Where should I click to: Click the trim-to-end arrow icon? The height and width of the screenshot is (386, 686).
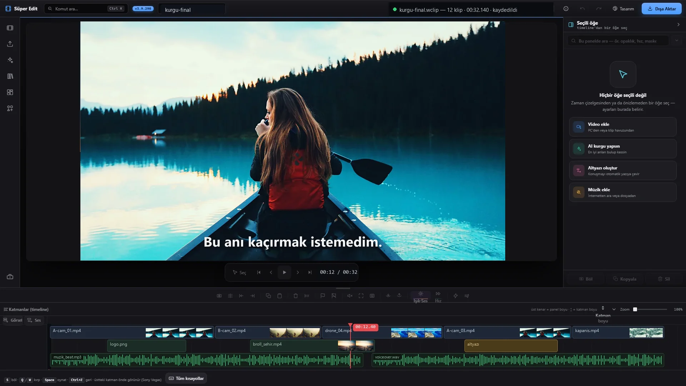[x=253, y=296]
